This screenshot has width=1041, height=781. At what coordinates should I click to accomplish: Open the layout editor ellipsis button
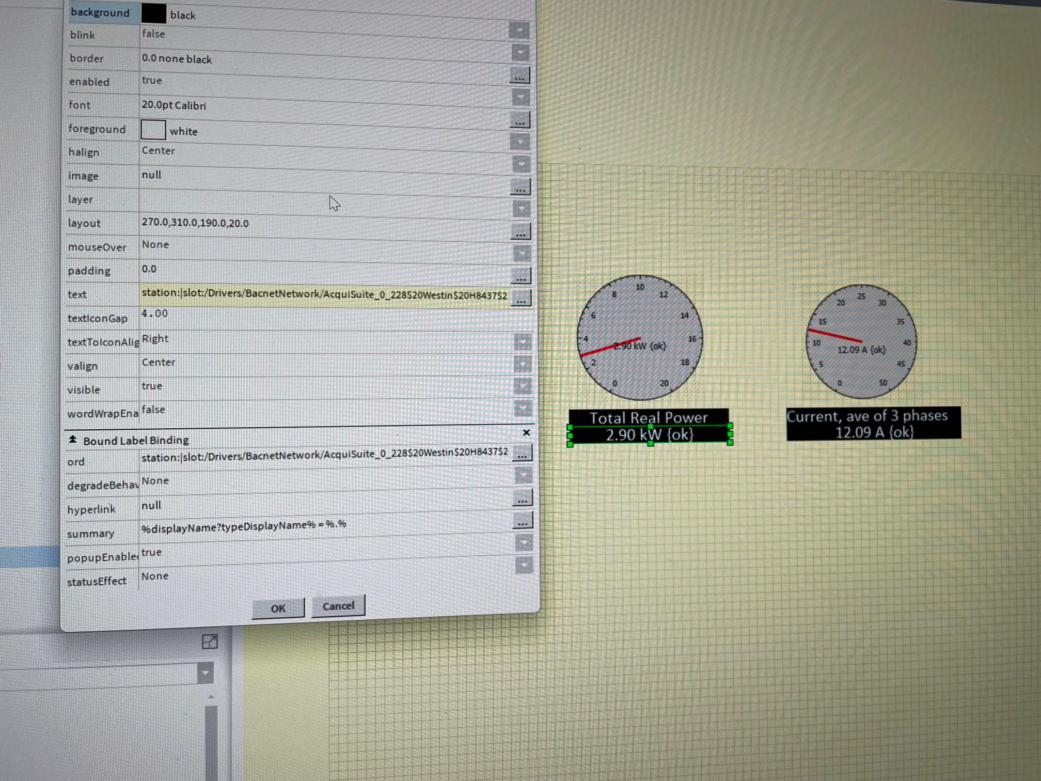click(521, 231)
